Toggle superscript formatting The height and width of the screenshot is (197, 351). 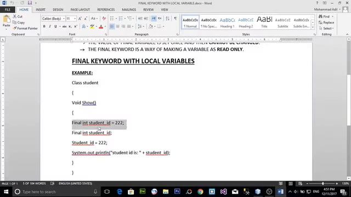(76, 26)
